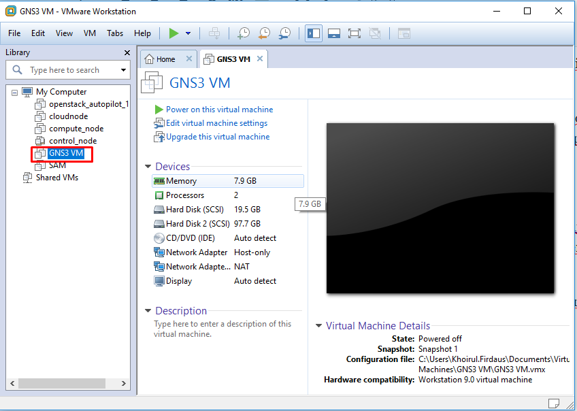Click Edit virtual machine settings link
The width and height of the screenshot is (577, 411).
click(216, 123)
